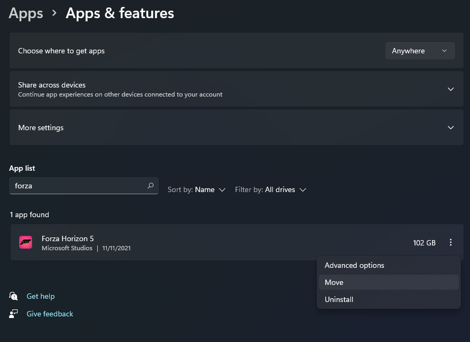Screen dimensions: 470x342
Task: Click the three-dot icon beside 102 GB
Action: tap(451, 243)
